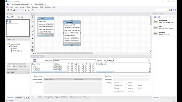This screenshot has height=102, width=182.
Task: Toggle the Generated checkbox
Action: [126, 92]
